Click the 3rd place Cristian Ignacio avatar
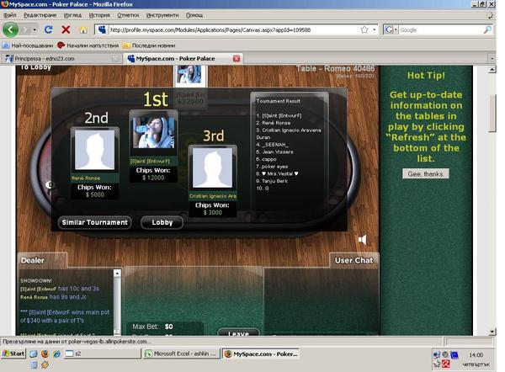 [x=213, y=167]
